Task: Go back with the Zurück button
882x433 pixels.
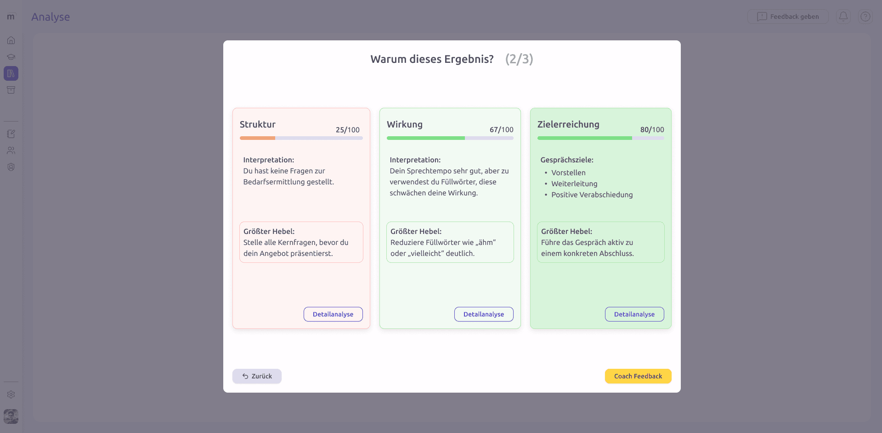Action: tap(257, 376)
